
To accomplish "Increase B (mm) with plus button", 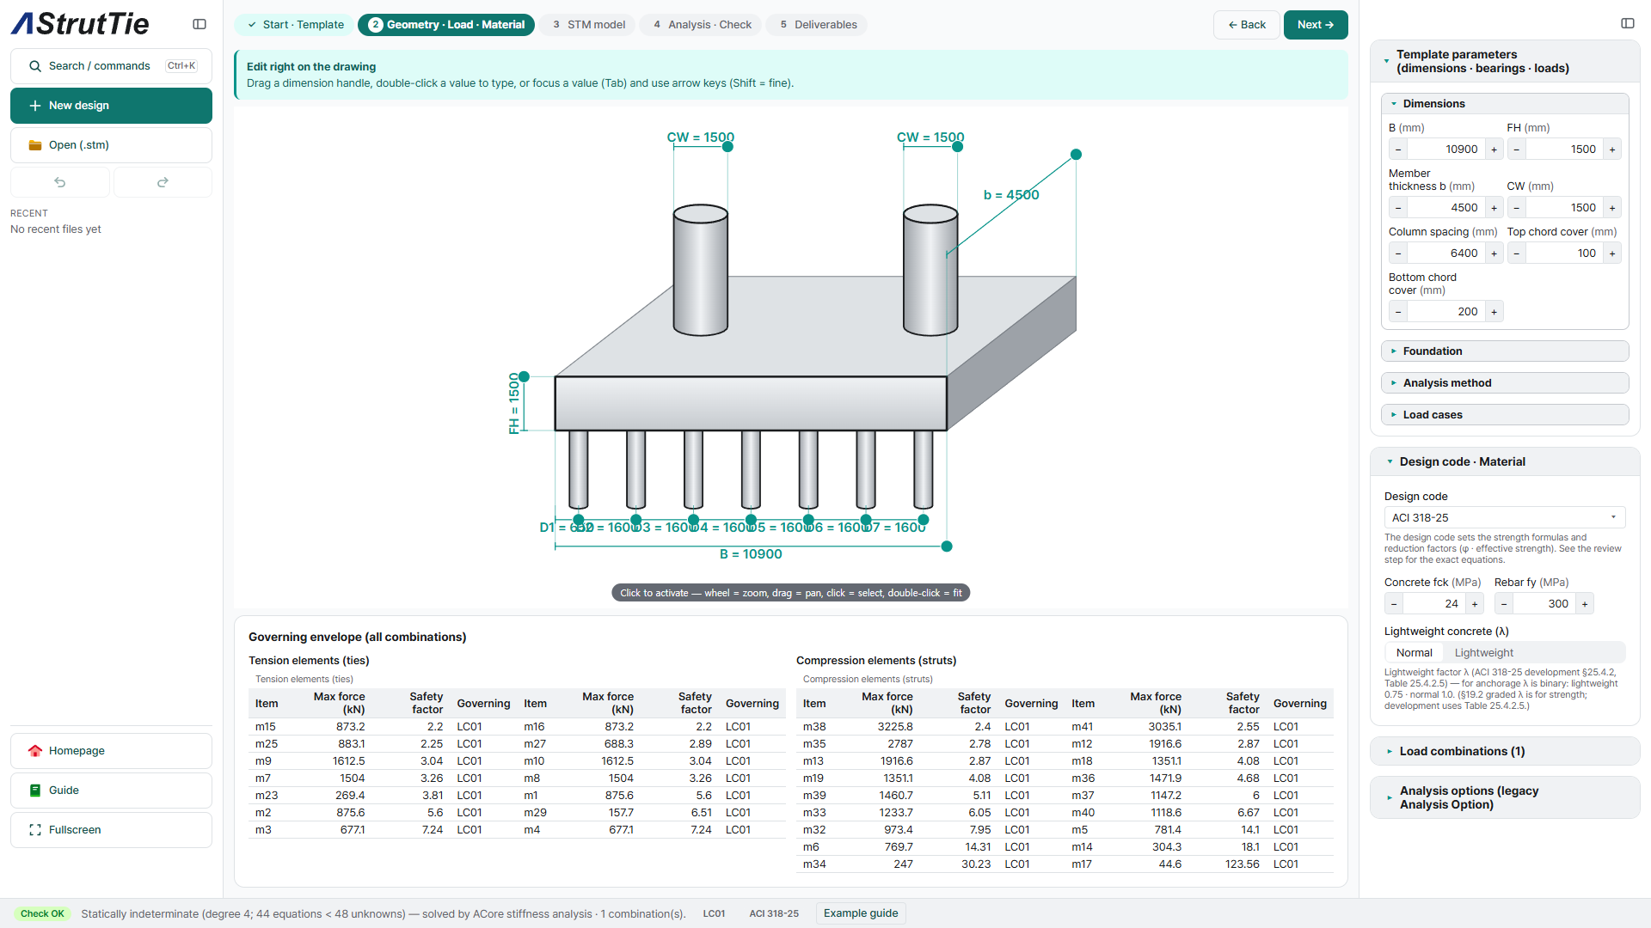I will click(x=1494, y=150).
